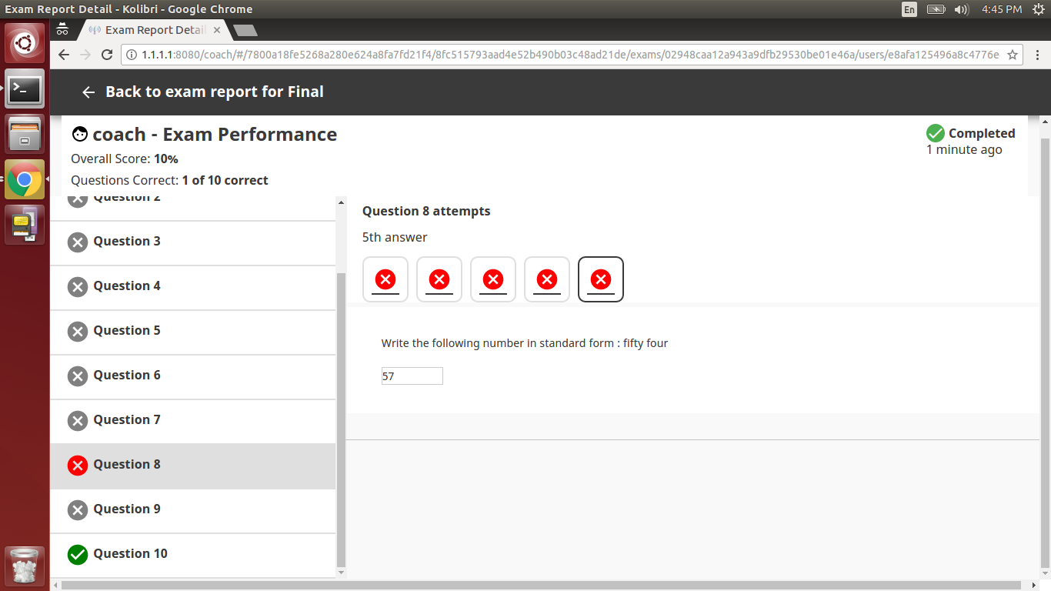Click the green Completed checkmark icon

[x=935, y=132]
